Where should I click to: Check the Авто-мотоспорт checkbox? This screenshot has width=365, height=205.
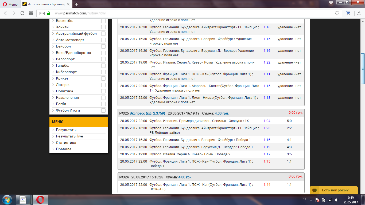pyautogui.click(x=103, y=40)
